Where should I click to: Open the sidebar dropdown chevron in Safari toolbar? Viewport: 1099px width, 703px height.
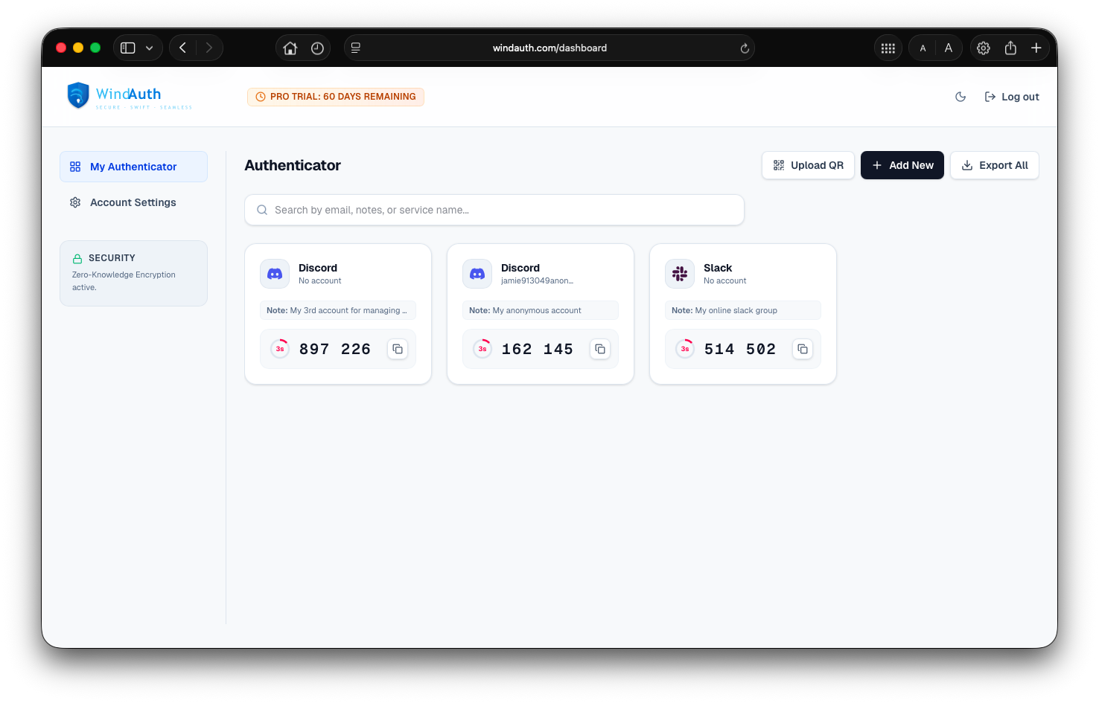tap(149, 47)
